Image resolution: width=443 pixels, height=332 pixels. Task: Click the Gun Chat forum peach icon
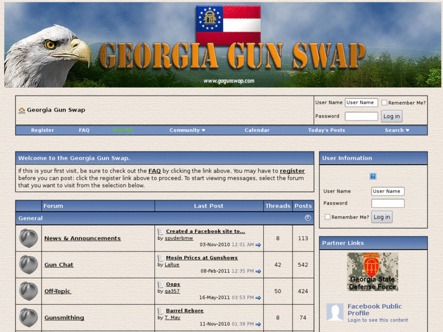[29, 265]
